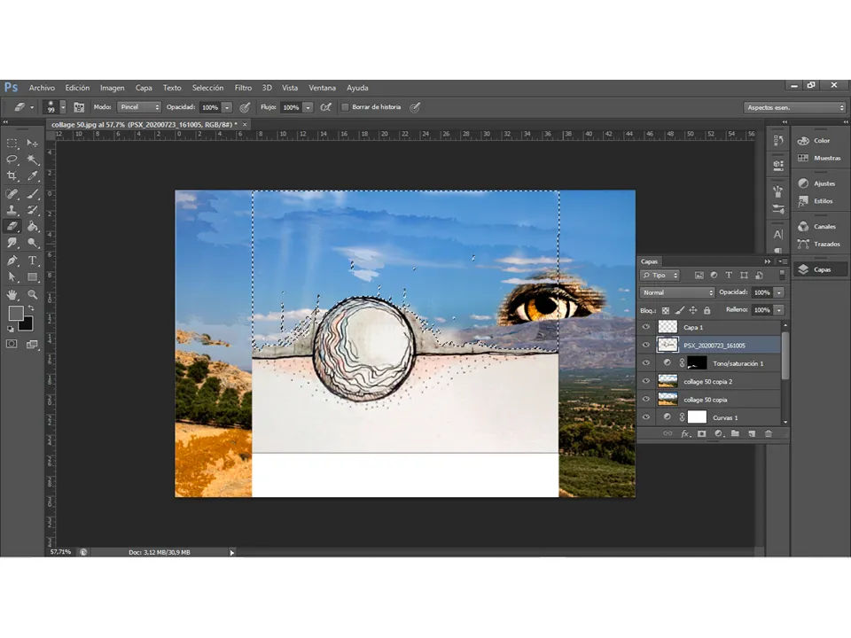Select the Path Selection tool
This screenshot has width=851, height=638.
click(x=12, y=277)
